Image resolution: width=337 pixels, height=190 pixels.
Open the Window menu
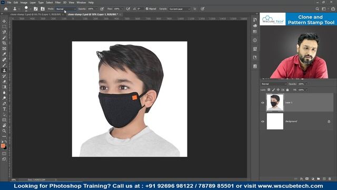pos(81,3)
